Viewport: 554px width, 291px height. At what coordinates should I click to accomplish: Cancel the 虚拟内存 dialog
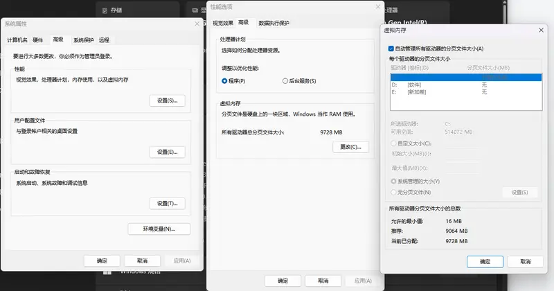point(526,262)
